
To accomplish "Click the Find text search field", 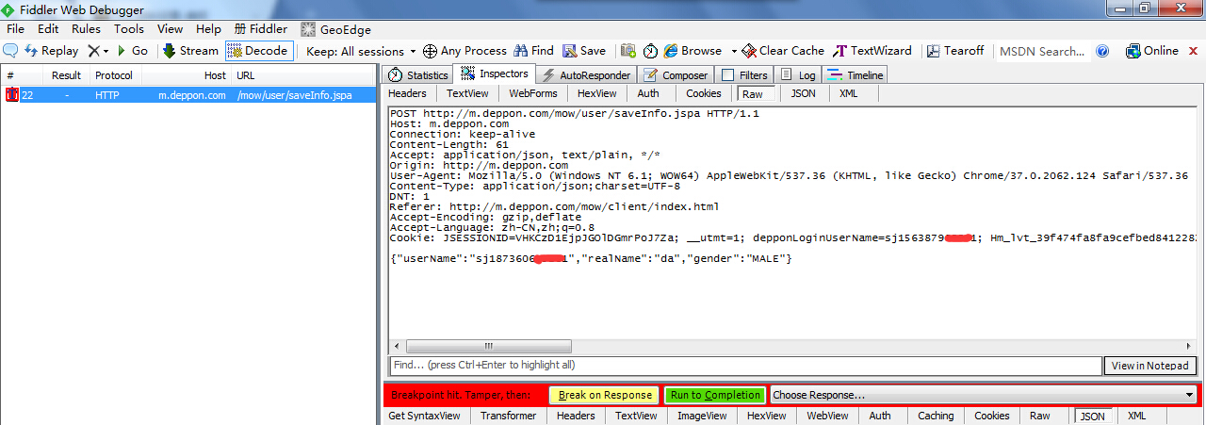I will point(745,365).
